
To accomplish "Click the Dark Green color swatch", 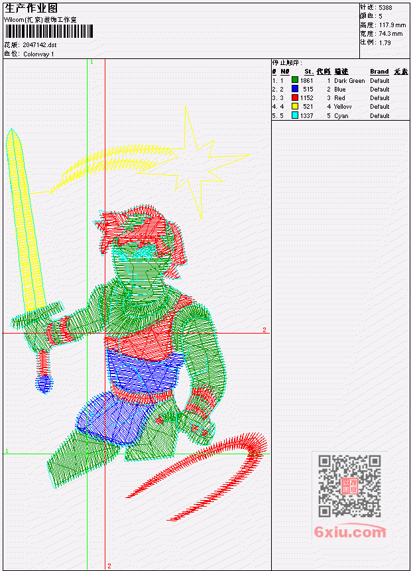I will click(295, 80).
